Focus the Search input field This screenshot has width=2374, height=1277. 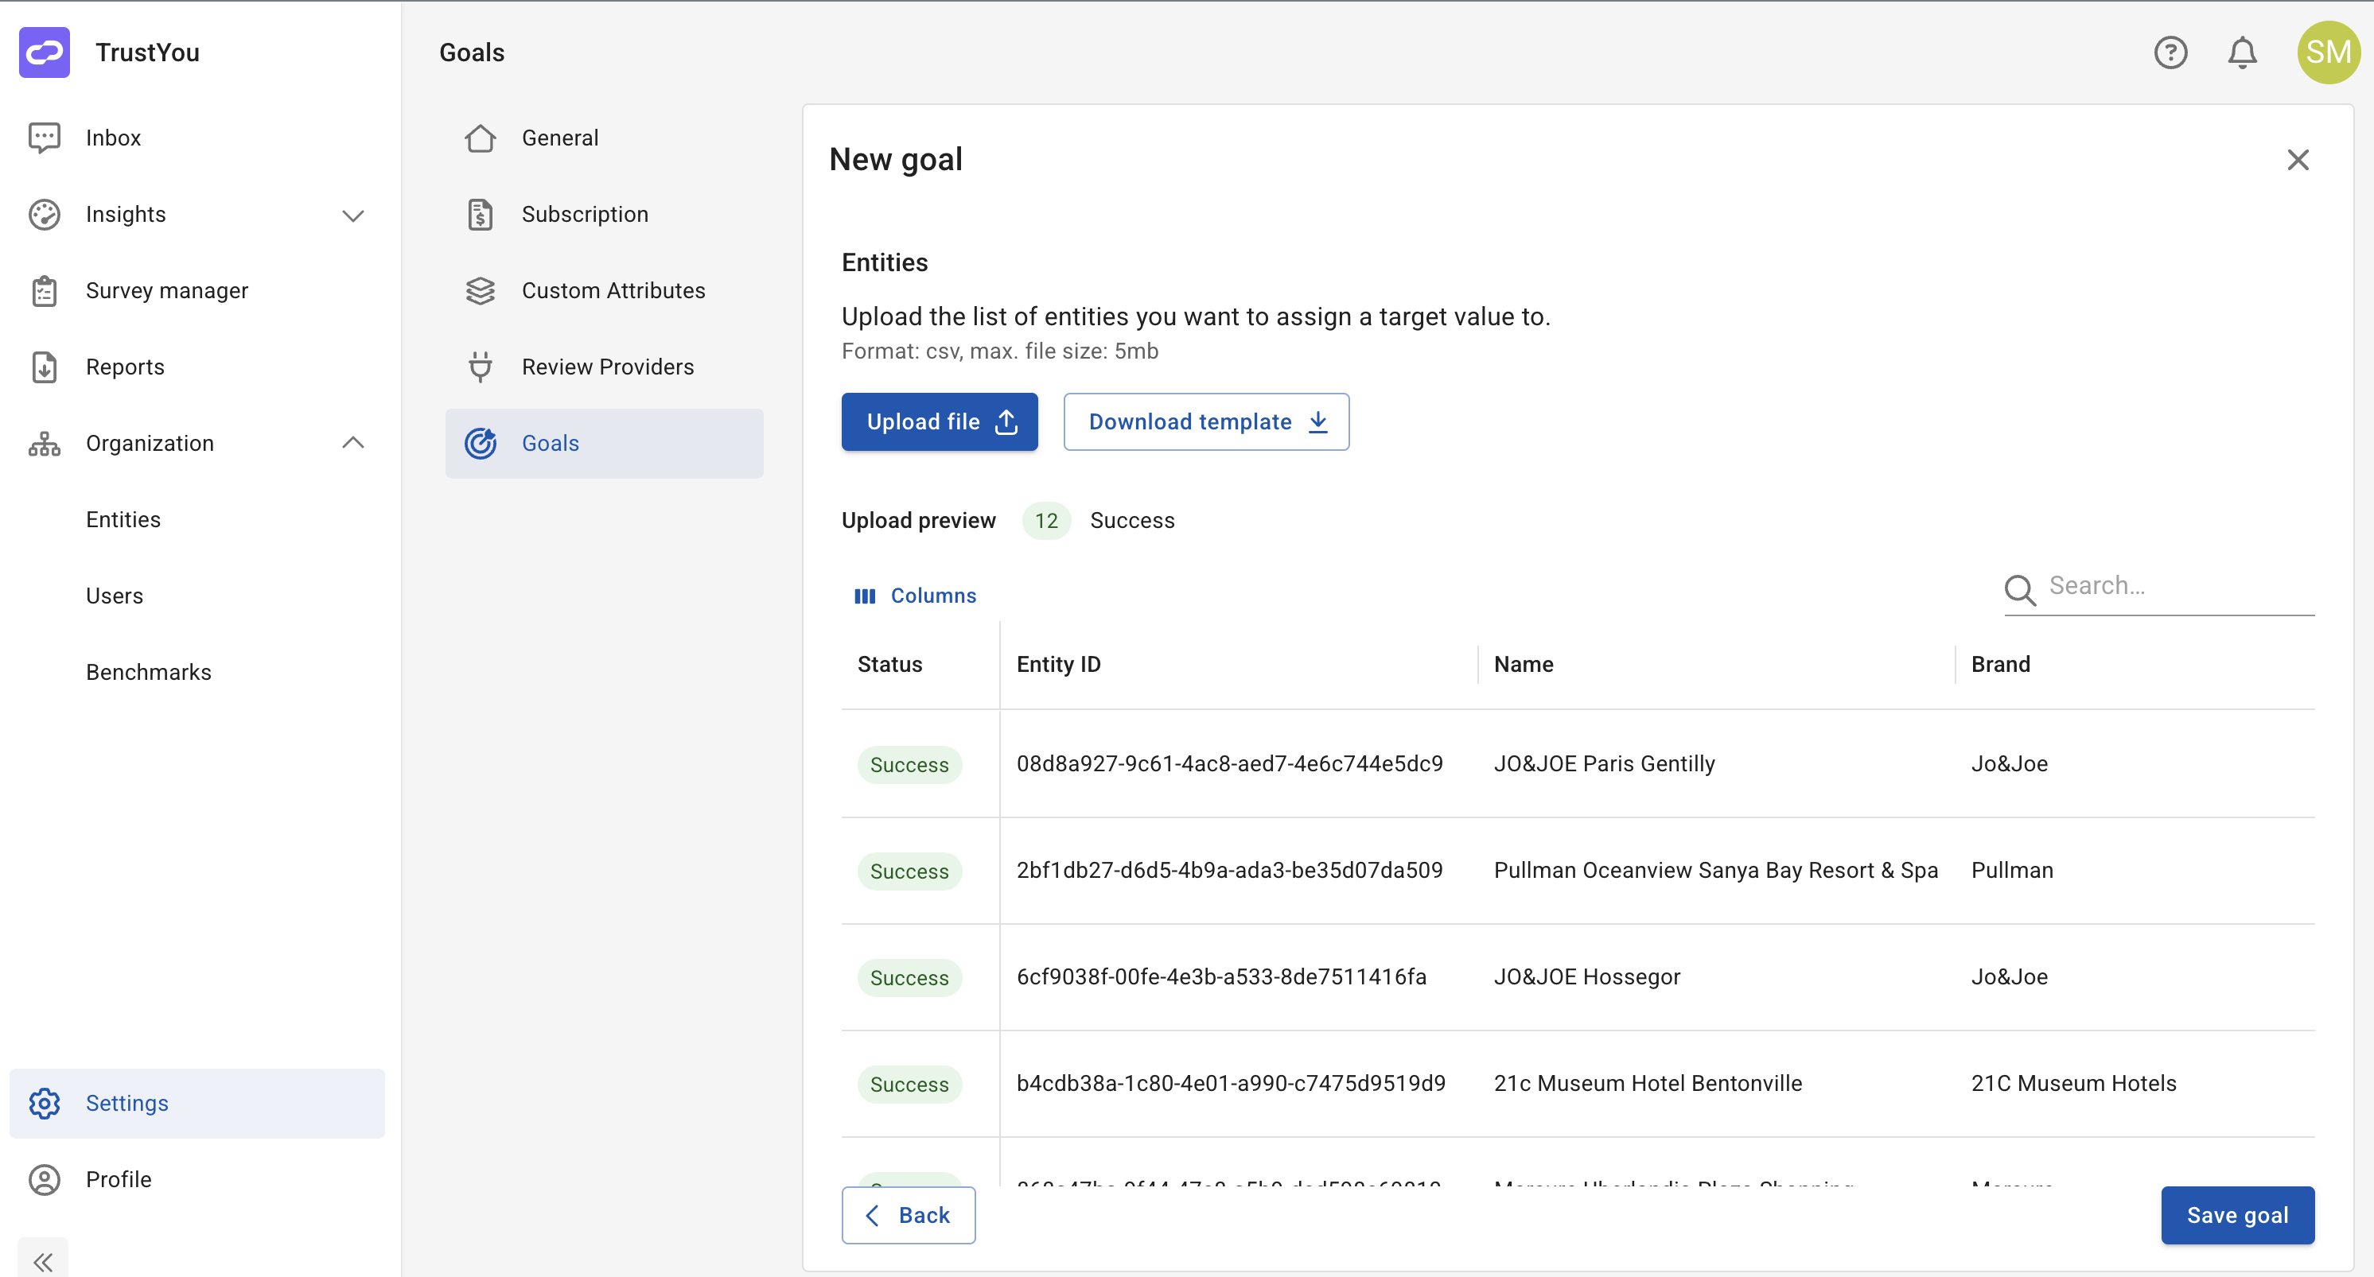coord(2180,586)
